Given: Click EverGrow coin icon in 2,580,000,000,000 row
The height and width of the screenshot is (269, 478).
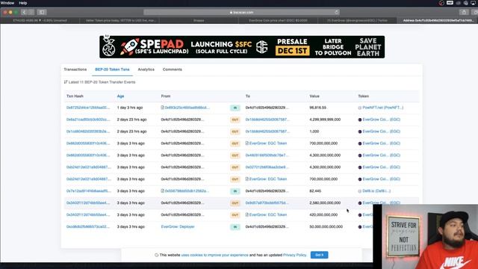Looking at the screenshot, I should point(360,202).
